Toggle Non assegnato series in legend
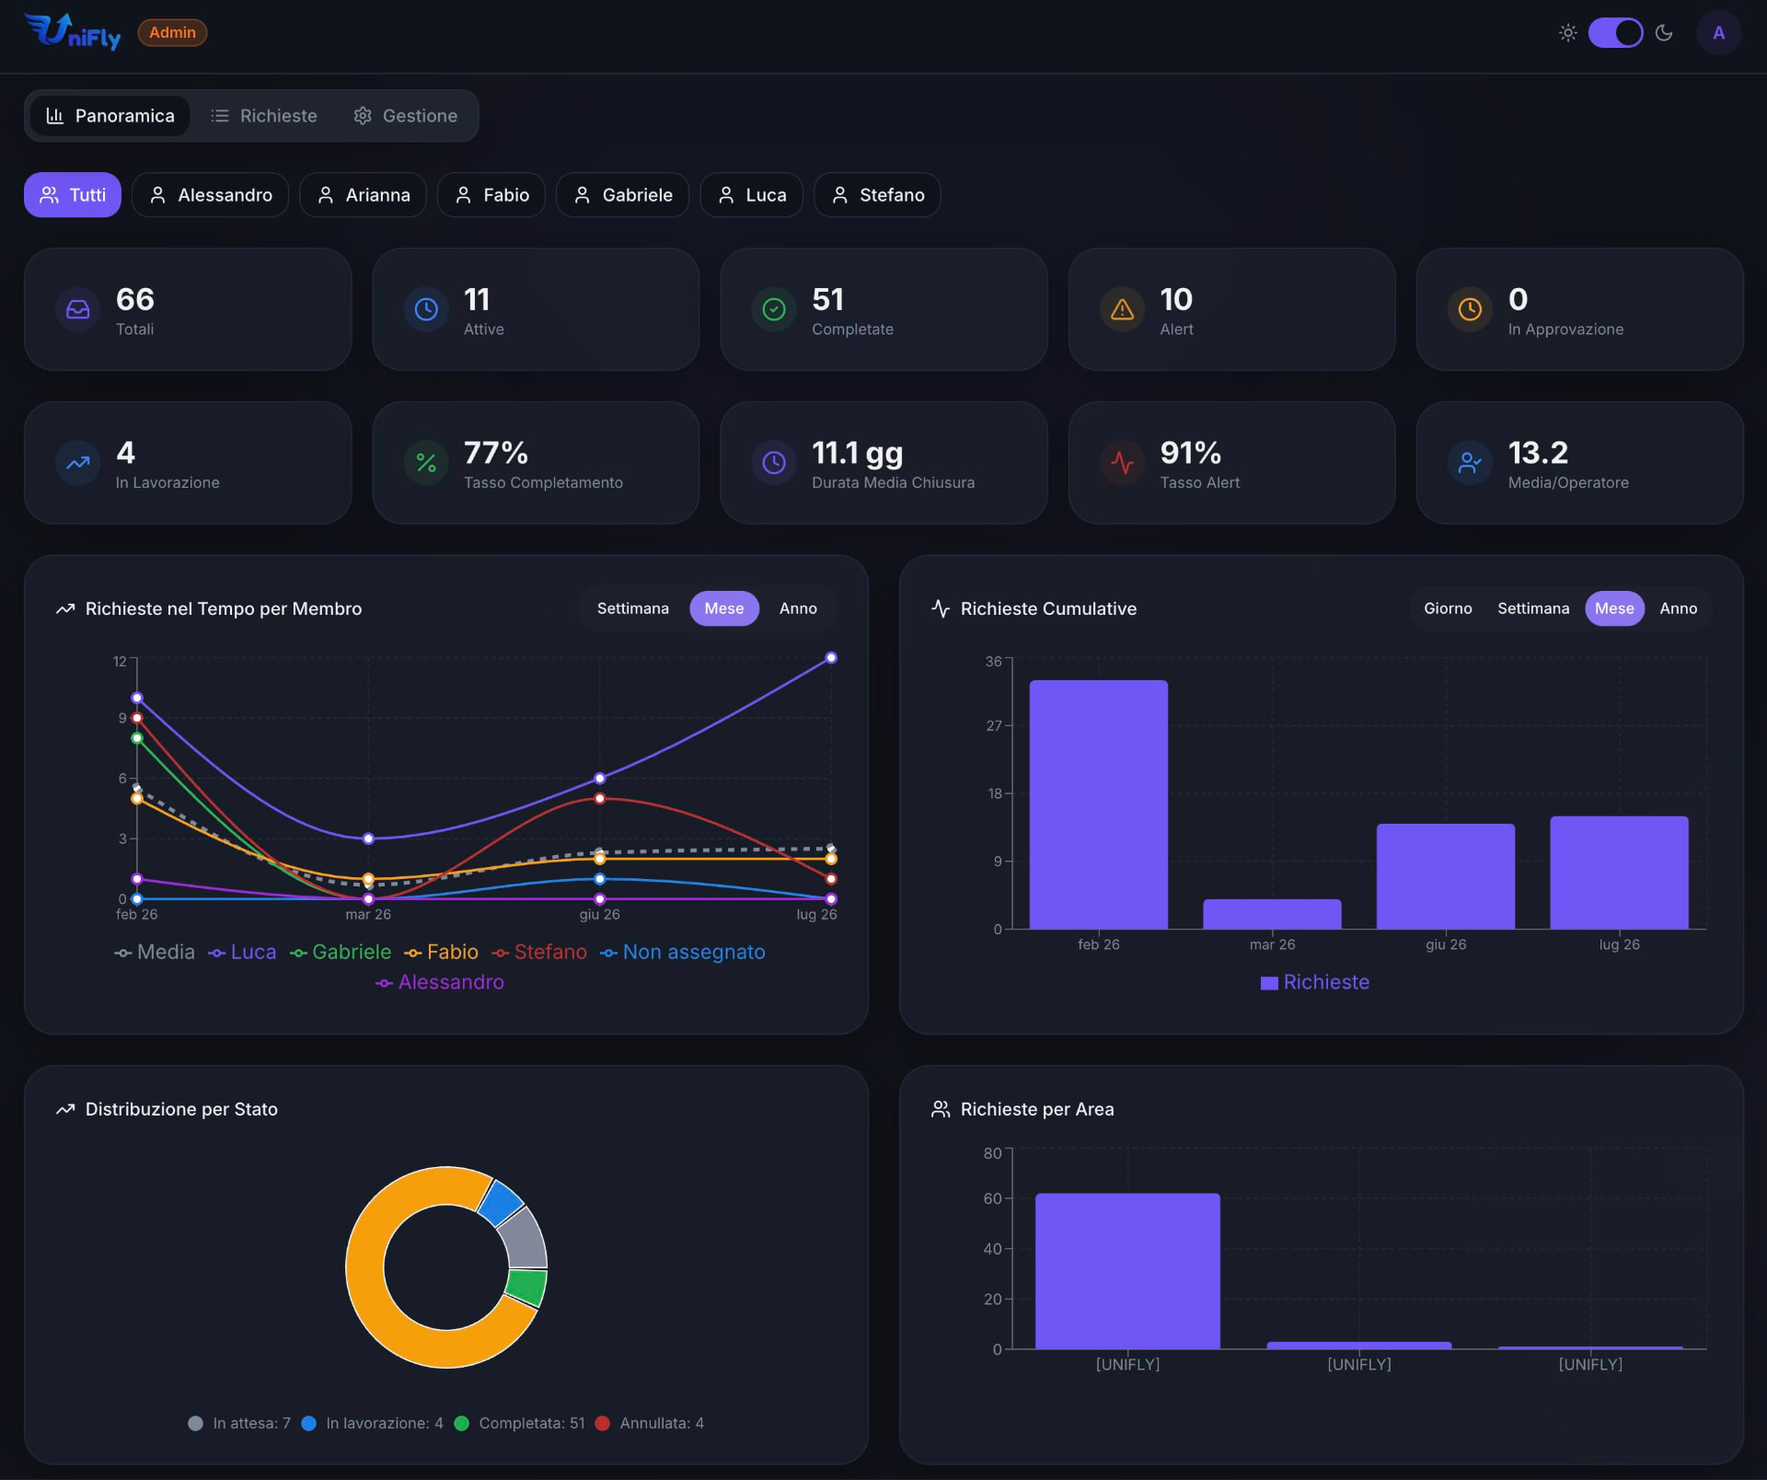The height and width of the screenshot is (1480, 1767). (683, 952)
